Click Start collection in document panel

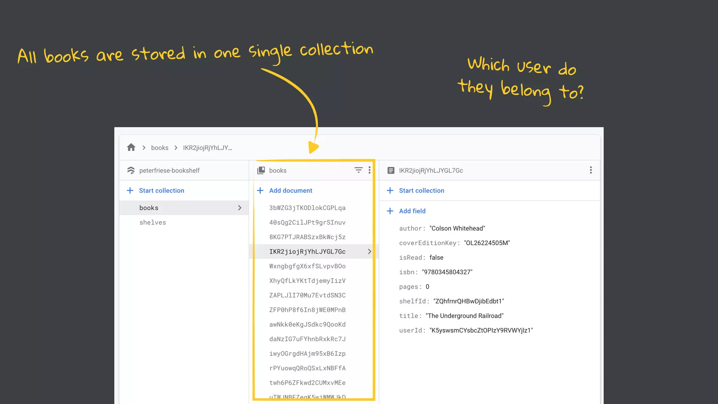tap(421, 190)
